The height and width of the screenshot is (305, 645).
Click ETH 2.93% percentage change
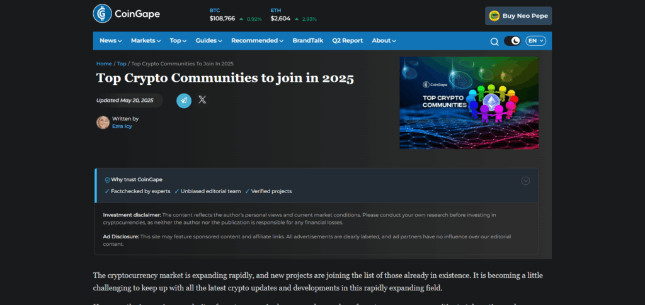pyautogui.click(x=309, y=19)
